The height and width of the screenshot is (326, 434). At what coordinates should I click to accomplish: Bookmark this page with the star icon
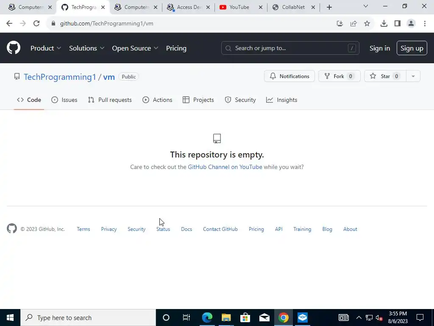point(367,24)
